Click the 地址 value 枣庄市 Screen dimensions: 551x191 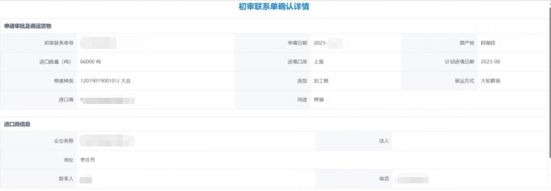(x=88, y=160)
